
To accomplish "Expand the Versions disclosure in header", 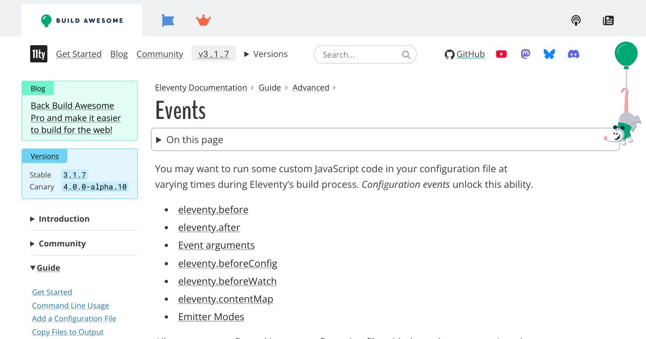I will (x=266, y=54).
